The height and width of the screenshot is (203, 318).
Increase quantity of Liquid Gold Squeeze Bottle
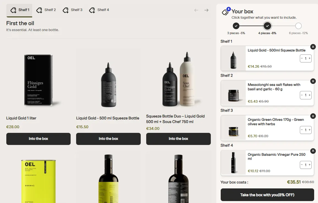(x=309, y=59)
